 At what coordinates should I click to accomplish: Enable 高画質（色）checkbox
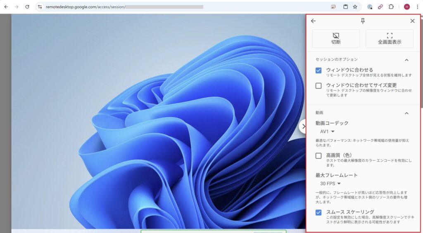tap(318, 156)
